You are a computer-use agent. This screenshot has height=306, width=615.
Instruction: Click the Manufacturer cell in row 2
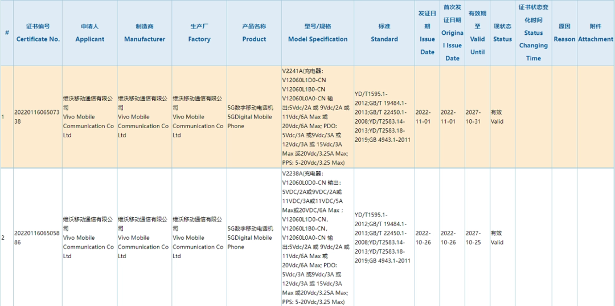tap(145, 238)
